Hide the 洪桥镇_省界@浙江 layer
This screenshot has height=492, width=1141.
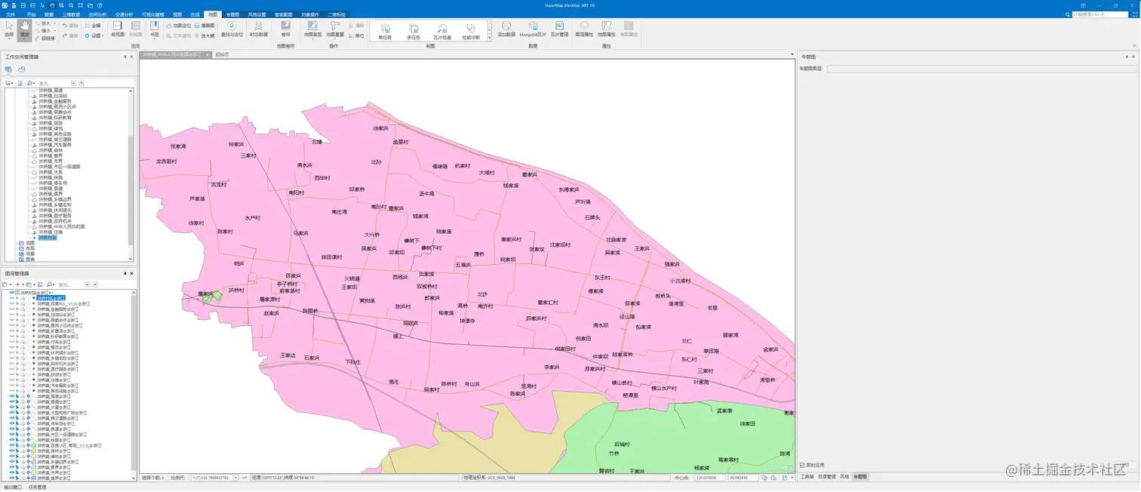[12, 478]
